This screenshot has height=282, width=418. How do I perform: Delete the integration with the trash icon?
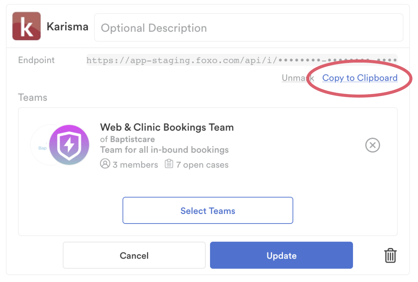390,256
